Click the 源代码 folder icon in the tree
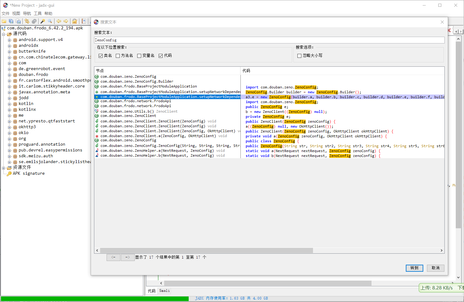Image resolution: width=464 pixels, height=302 pixels. [x=9, y=34]
